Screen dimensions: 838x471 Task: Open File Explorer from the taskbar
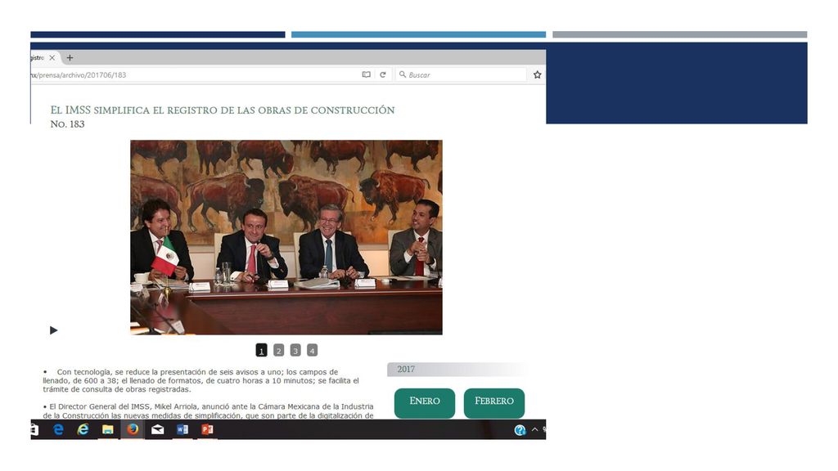tap(107, 429)
